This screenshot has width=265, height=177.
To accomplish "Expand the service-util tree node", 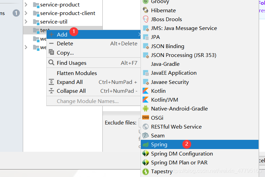I will (x=26, y=21).
